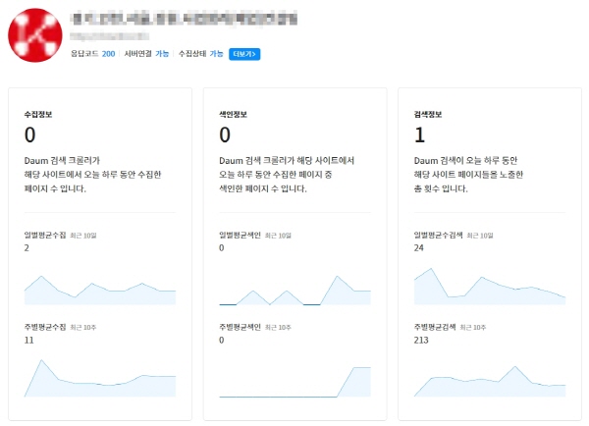589x426 pixels.
Task: Click the 검색정보 count 1
Action: [x=419, y=134]
